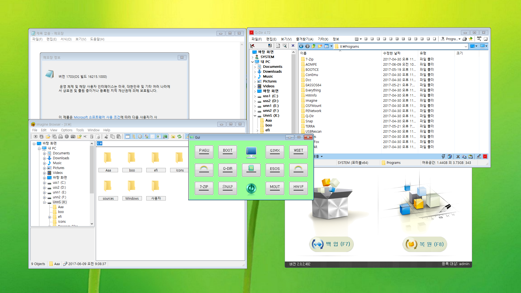Click the favorites star icon in Q-Dir toolbar
Viewport: 521px width, 293px height.
(471, 39)
